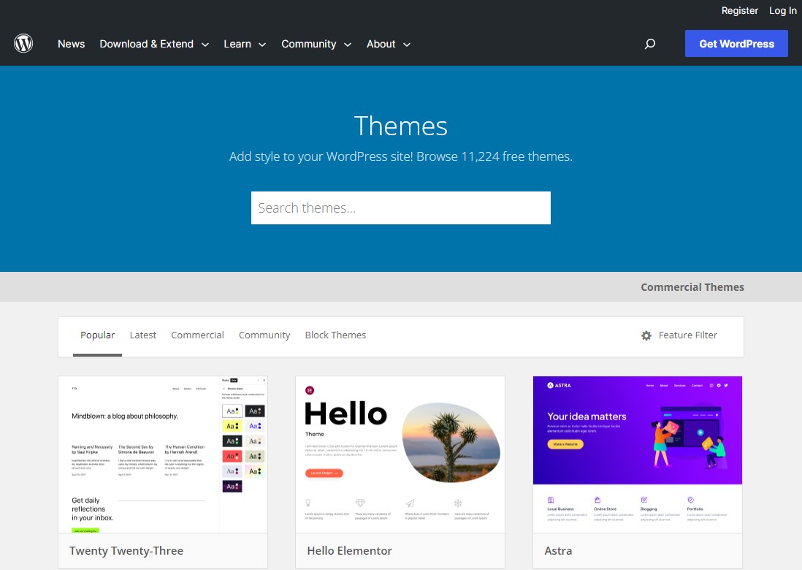The image size is (802, 570).
Task: Open the Commercial Themes link
Action: tap(692, 287)
